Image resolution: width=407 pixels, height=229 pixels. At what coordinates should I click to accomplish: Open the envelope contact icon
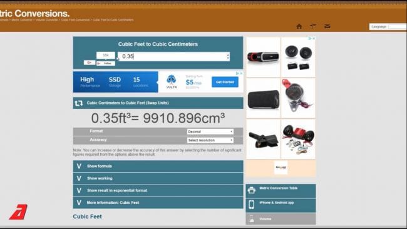point(327,26)
